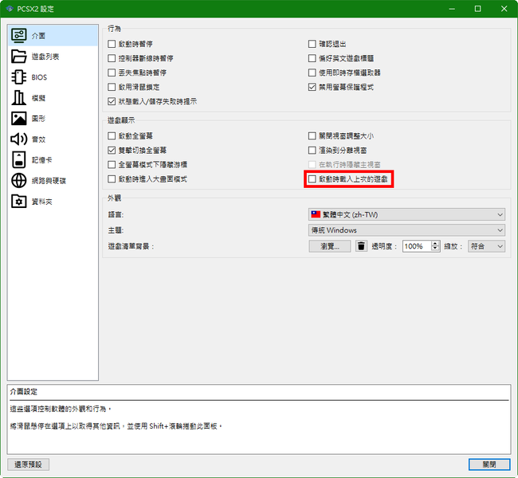This screenshot has height=478, width=518.
Task: Enable 啟動全螢幕 checkbox
Action: [x=112, y=135]
